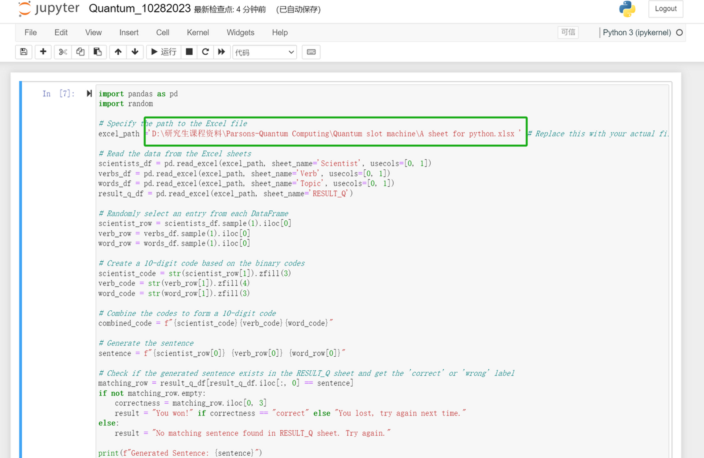Paste cells below icon
The width and height of the screenshot is (704, 458).
97,52
